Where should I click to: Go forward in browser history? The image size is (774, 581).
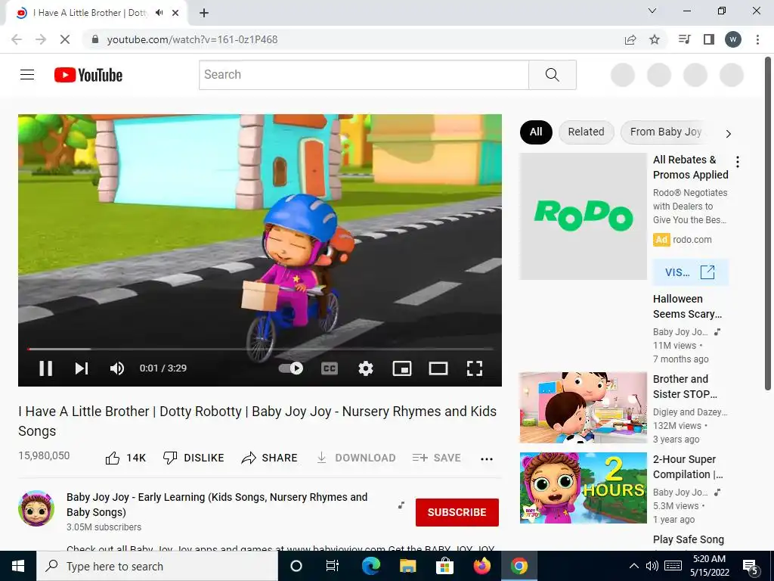click(41, 39)
